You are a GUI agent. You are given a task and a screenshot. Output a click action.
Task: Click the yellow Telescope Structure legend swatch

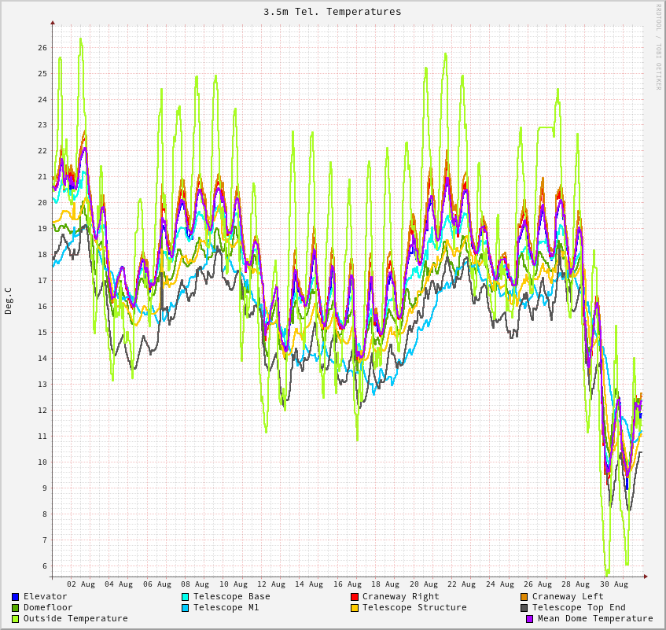point(355,608)
